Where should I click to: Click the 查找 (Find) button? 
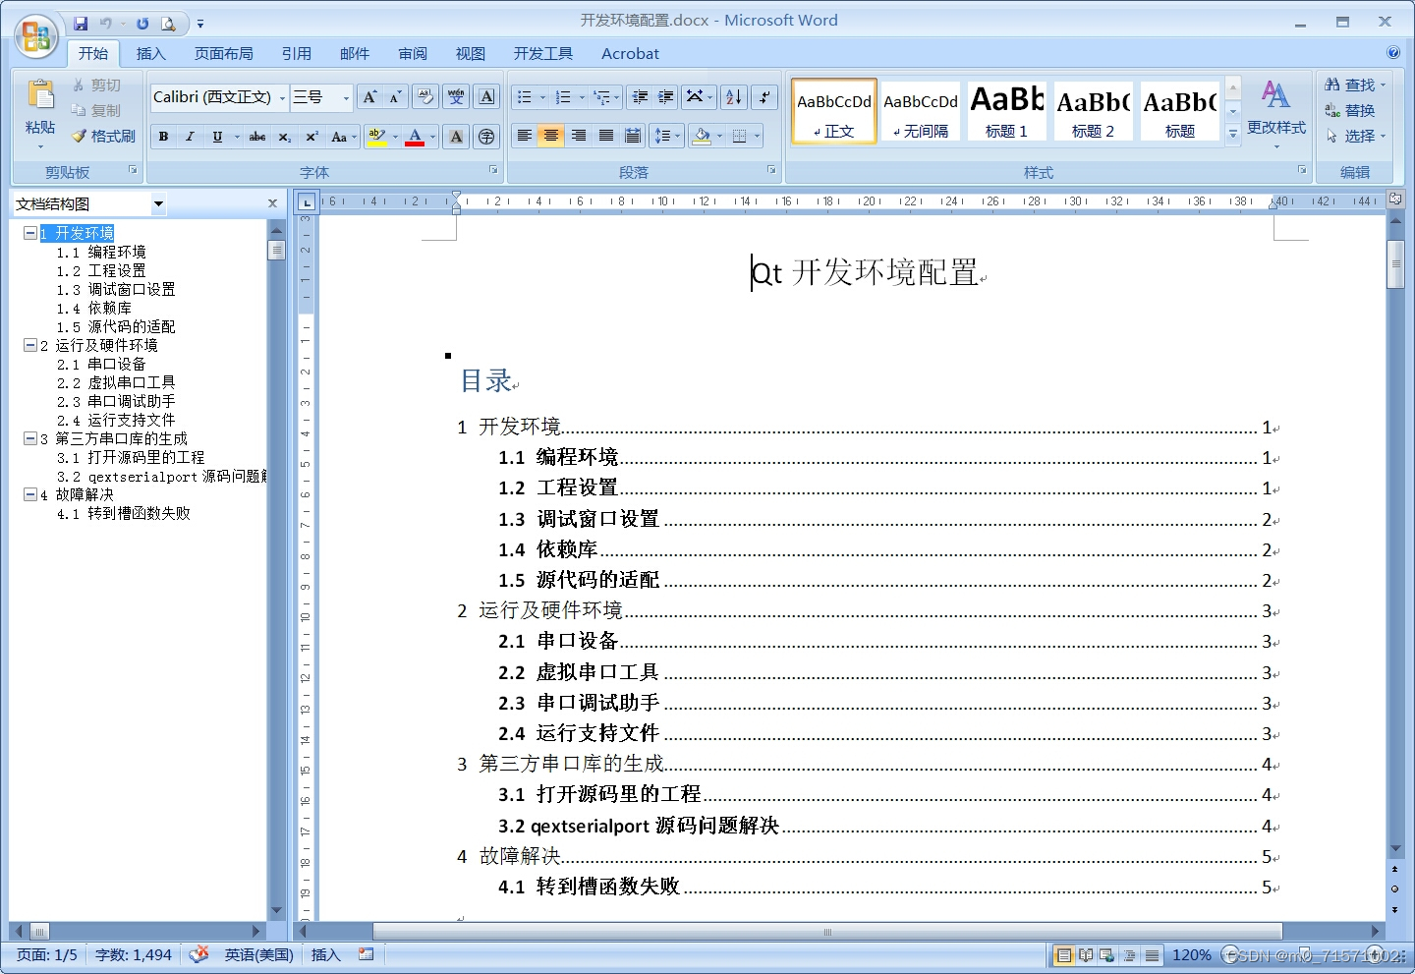coord(1354,85)
